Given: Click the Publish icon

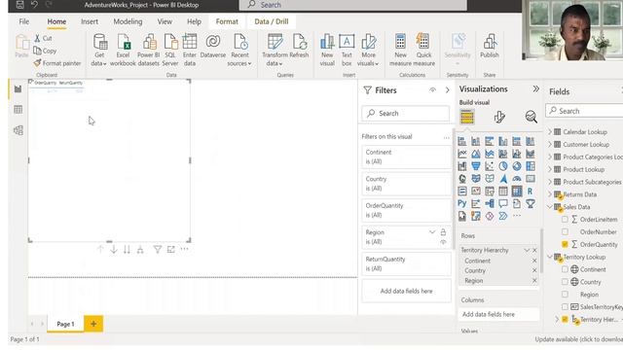Looking at the screenshot, I should [490, 42].
